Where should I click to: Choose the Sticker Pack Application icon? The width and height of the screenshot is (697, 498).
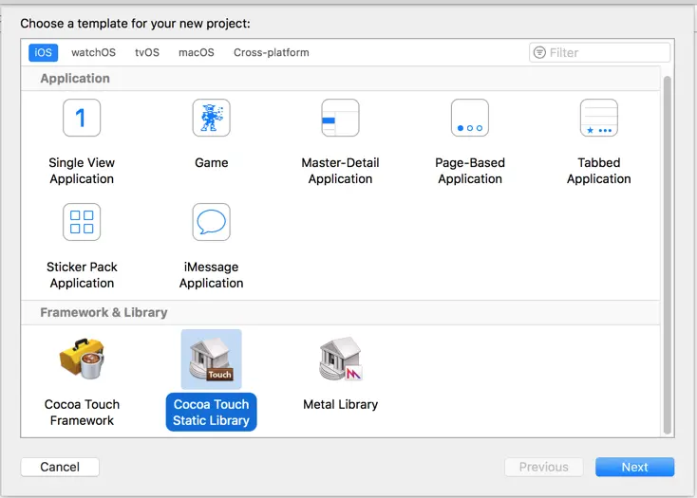tap(82, 222)
